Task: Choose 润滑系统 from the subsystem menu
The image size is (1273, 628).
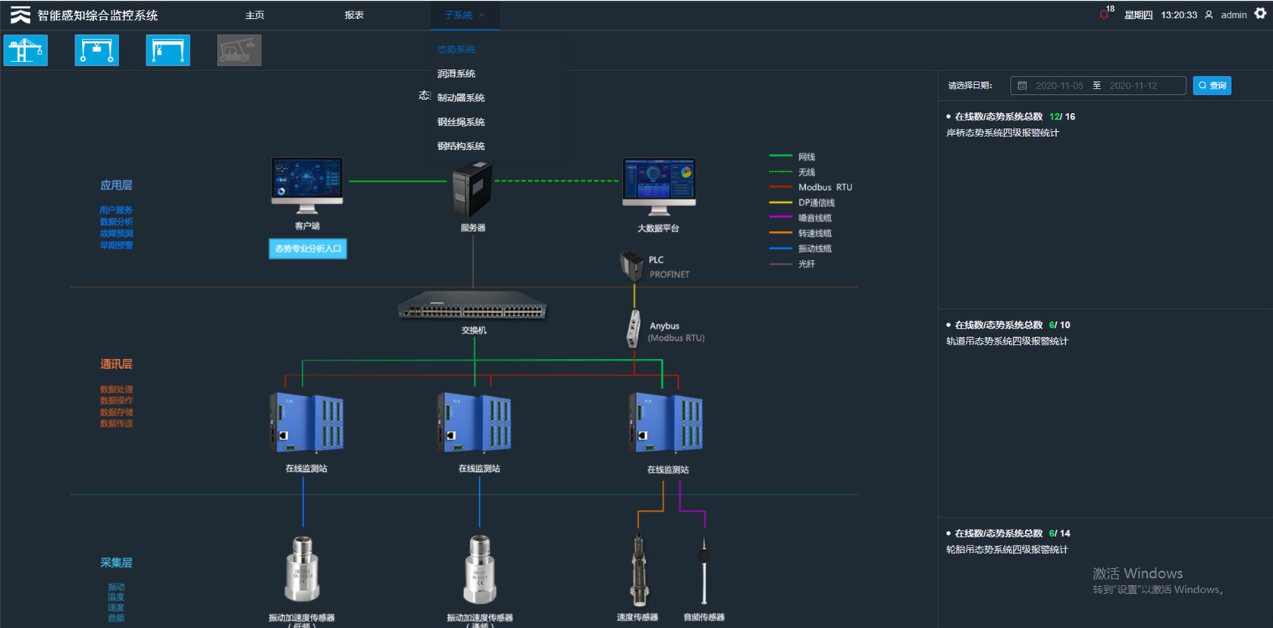Action: pos(456,73)
